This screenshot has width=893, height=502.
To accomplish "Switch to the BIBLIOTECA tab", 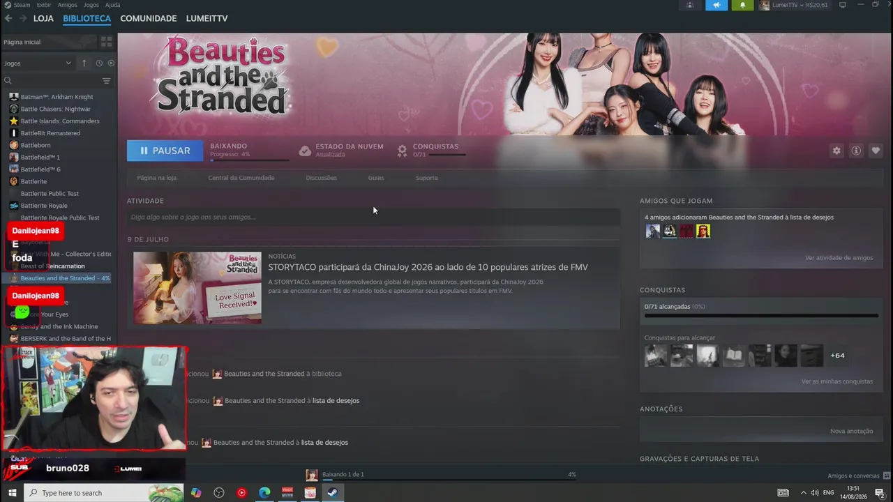I will point(87,18).
